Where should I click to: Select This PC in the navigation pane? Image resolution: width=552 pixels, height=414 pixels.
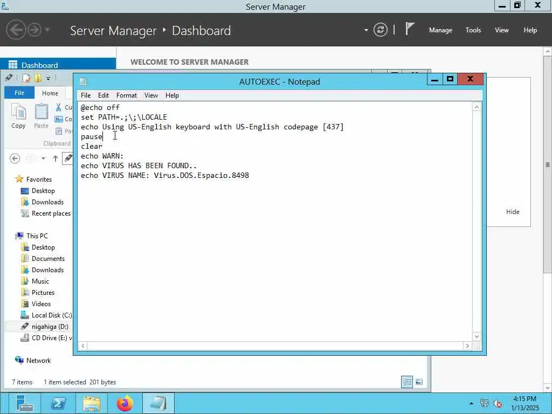[31, 236]
